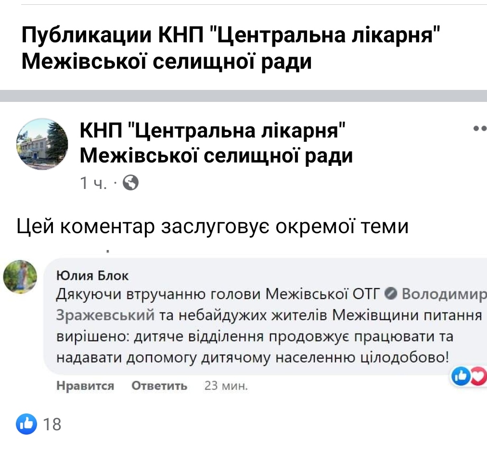Click the post text Цей коментар заслуговує окремої теми
Screen dimensions: 487x450
pyautogui.click(x=212, y=226)
